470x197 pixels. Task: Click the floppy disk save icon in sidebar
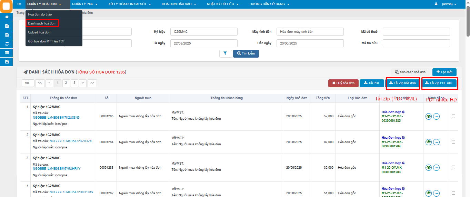(7, 35)
